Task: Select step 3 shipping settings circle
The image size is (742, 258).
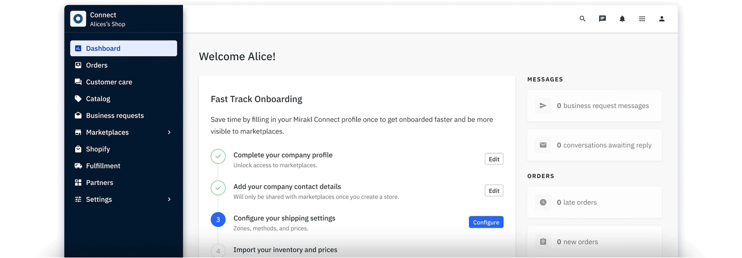Action: click(218, 220)
